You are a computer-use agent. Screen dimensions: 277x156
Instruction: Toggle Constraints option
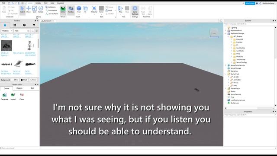pos(51,10)
